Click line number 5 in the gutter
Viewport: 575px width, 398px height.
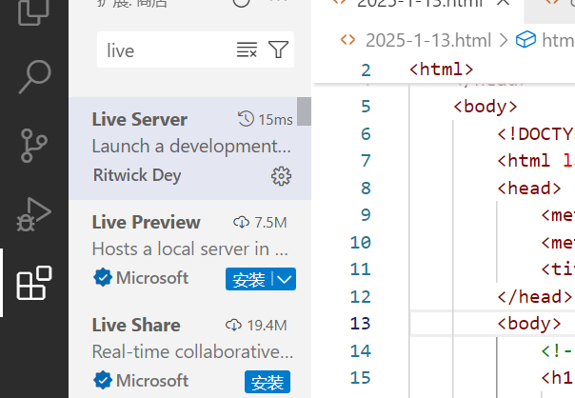point(366,107)
